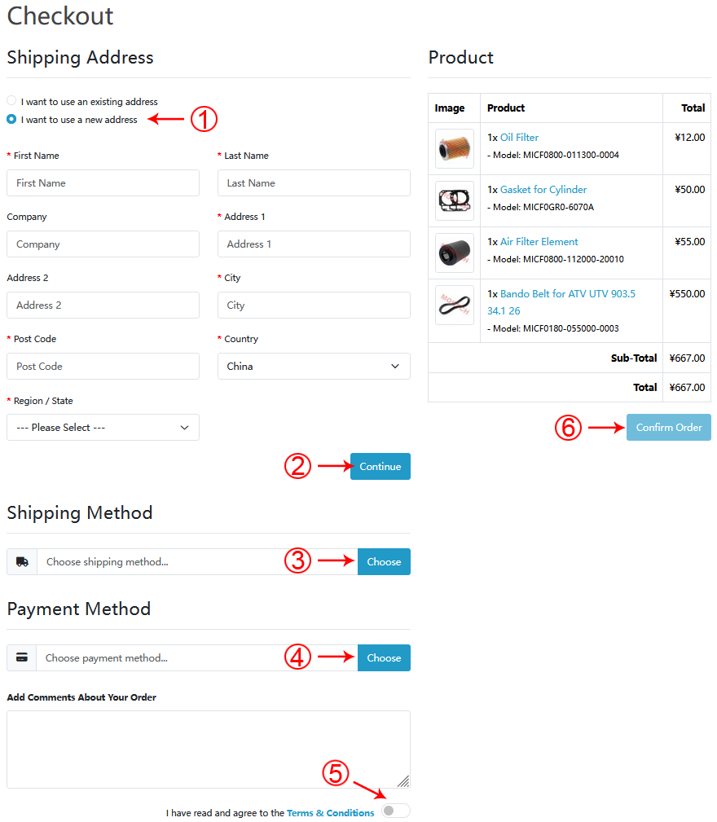
Task: Click the Air Filter Element product image
Action: click(454, 253)
